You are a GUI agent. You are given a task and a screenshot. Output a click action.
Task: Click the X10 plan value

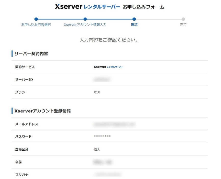click(x=97, y=92)
